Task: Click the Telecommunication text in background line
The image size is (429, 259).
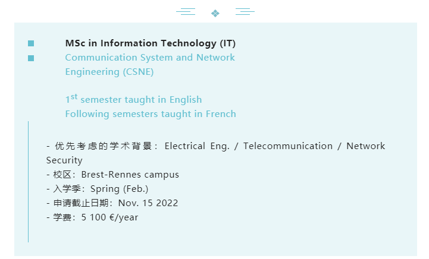Action: coord(288,146)
